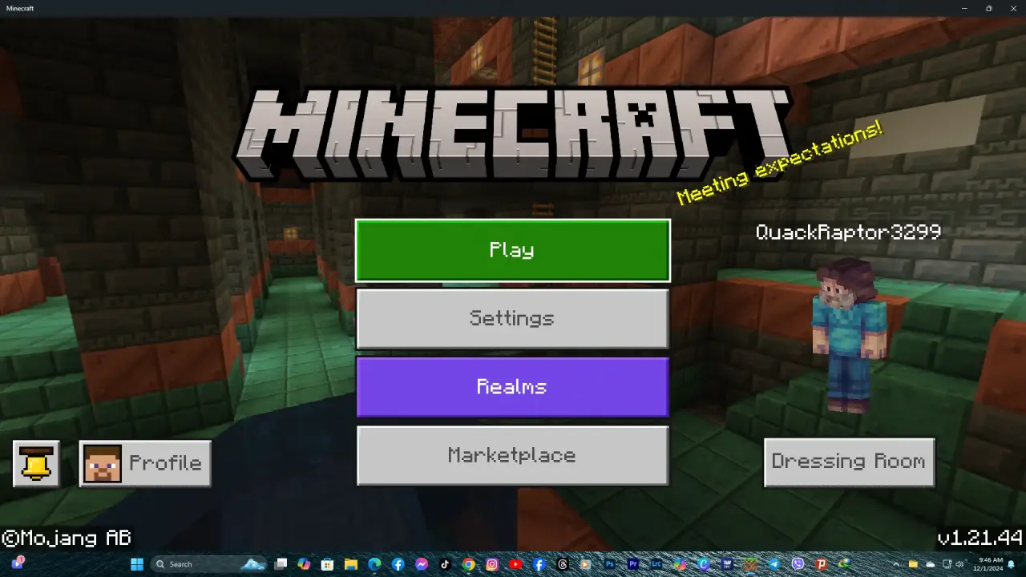This screenshot has height=577, width=1026.
Task: Click the green Play button
Action: [x=512, y=250]
